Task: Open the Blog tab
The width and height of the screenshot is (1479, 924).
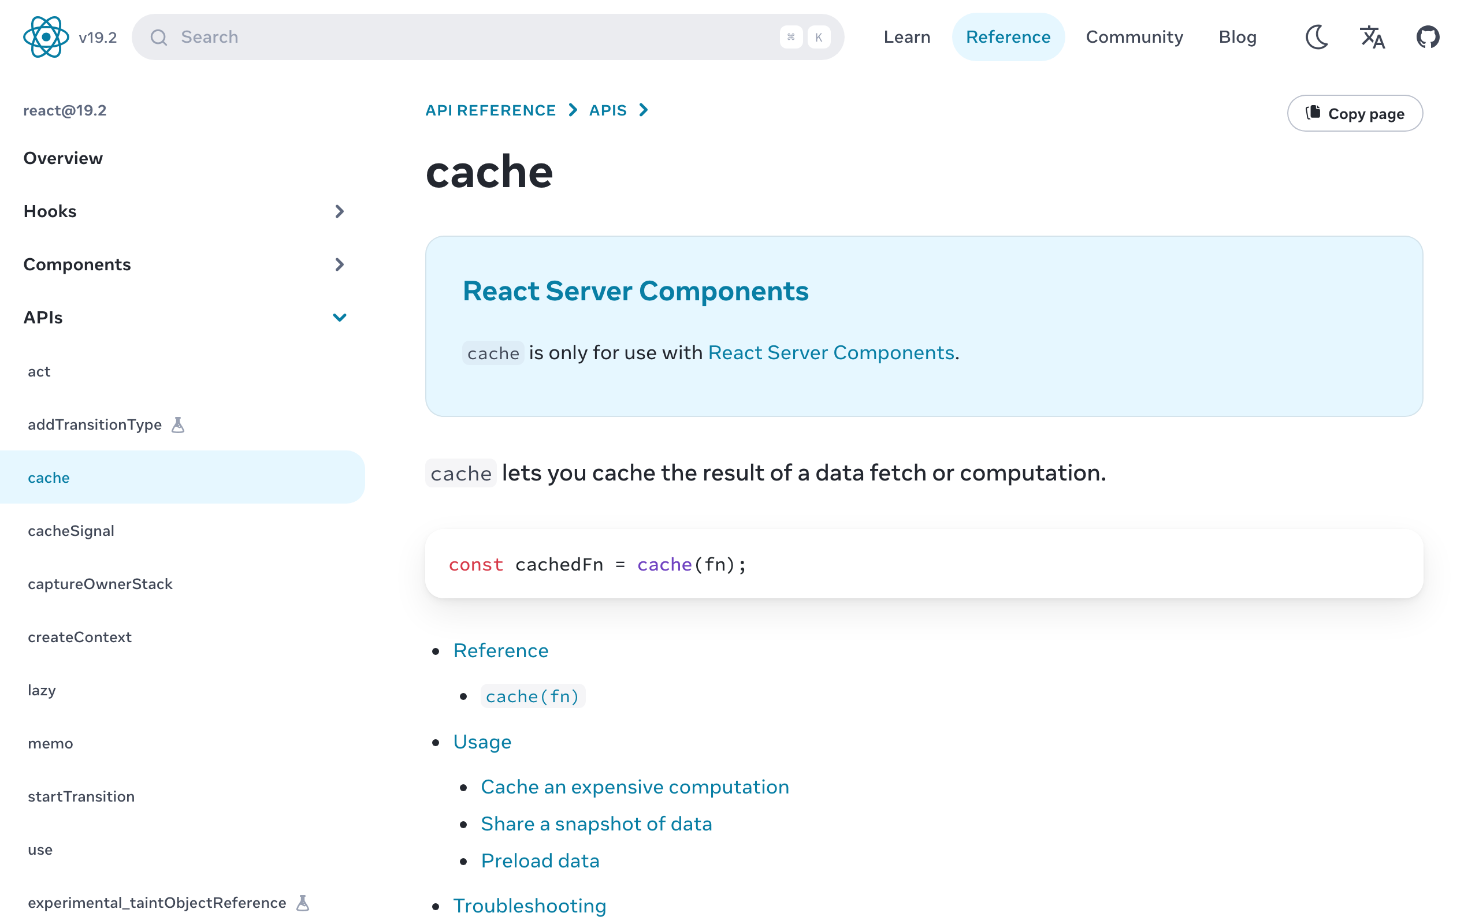Action: (x=1238, y=36)
